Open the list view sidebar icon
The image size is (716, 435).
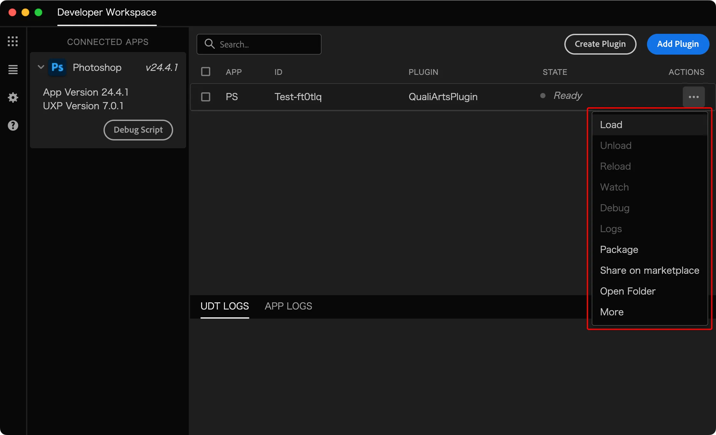13,69
